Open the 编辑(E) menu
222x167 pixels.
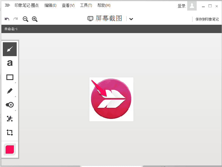tap(50, 5)
